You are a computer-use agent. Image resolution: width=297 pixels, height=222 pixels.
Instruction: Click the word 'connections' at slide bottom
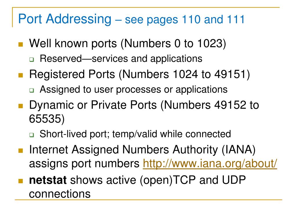point(60,194)
